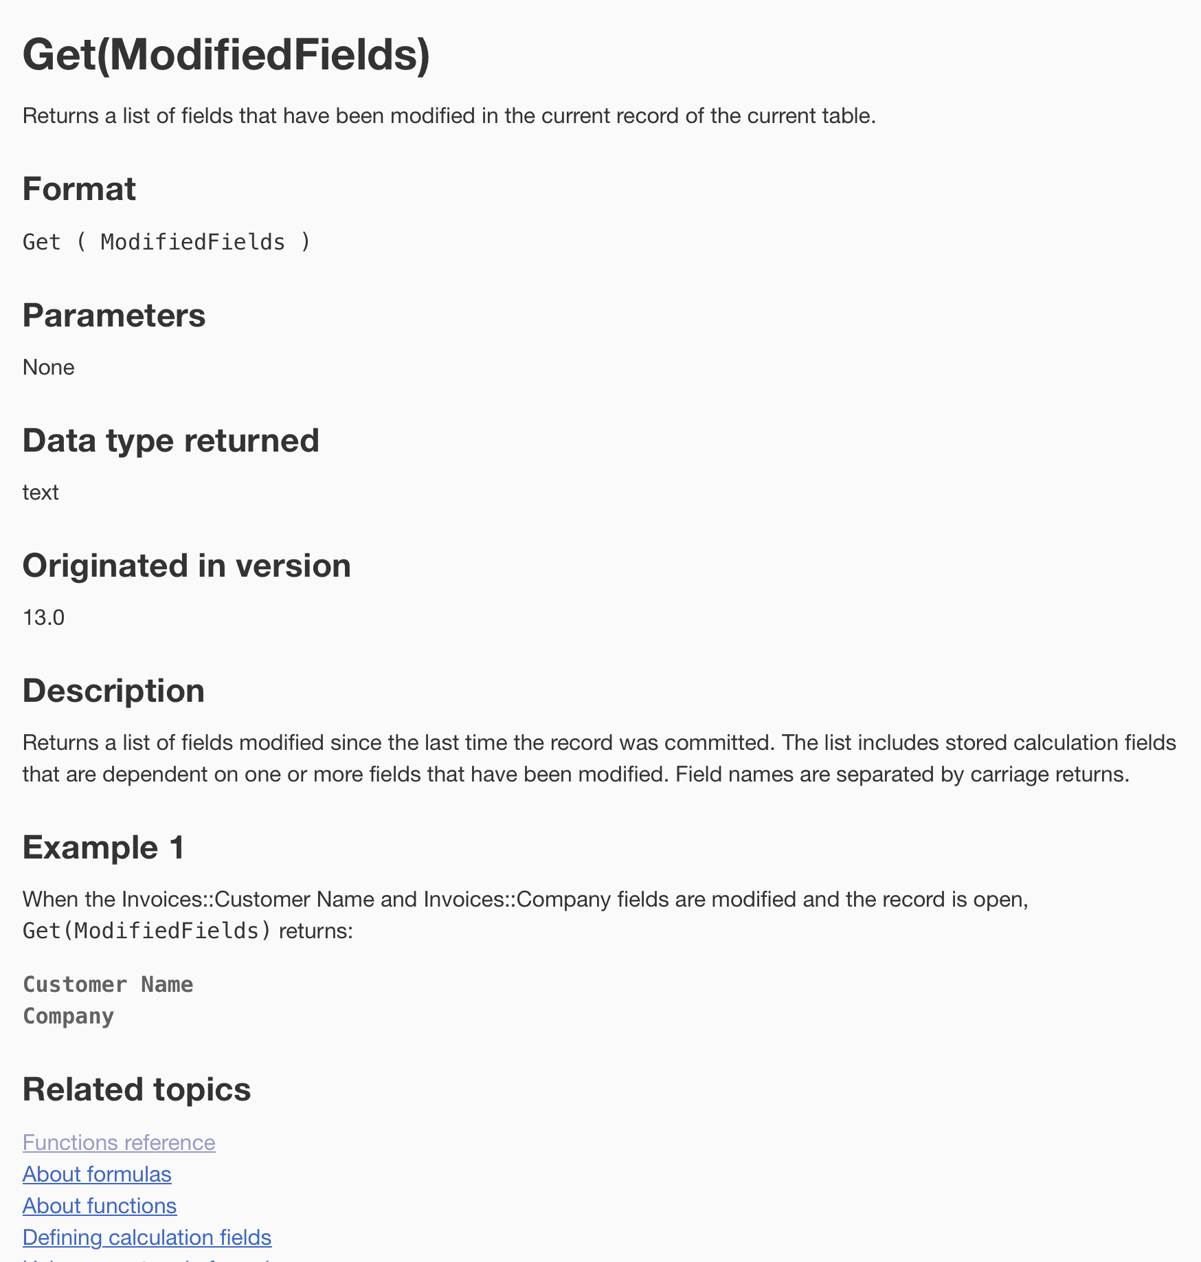Screen dimensions: 1201x1262
Task: Go to Defining calculation fields
Action: (147, 1237)
